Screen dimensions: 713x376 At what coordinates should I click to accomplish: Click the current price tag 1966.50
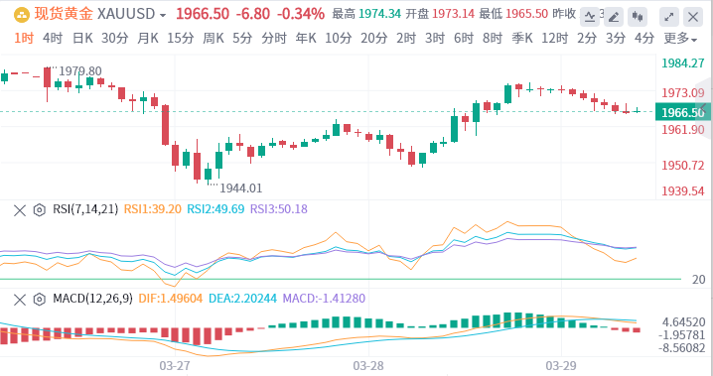tap(683, 112)
